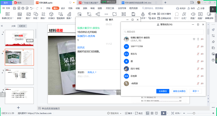Screen dimensions: 217x116
Task: Start the slideshow with play button
Action: pyautogui.click(x=164, y=113)
